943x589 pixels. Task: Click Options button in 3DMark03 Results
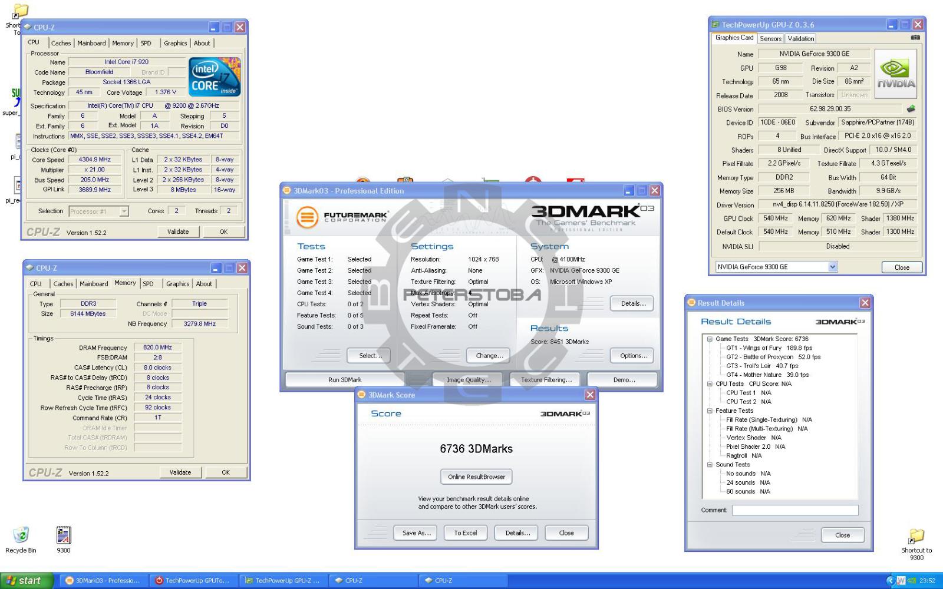(633, 356)
